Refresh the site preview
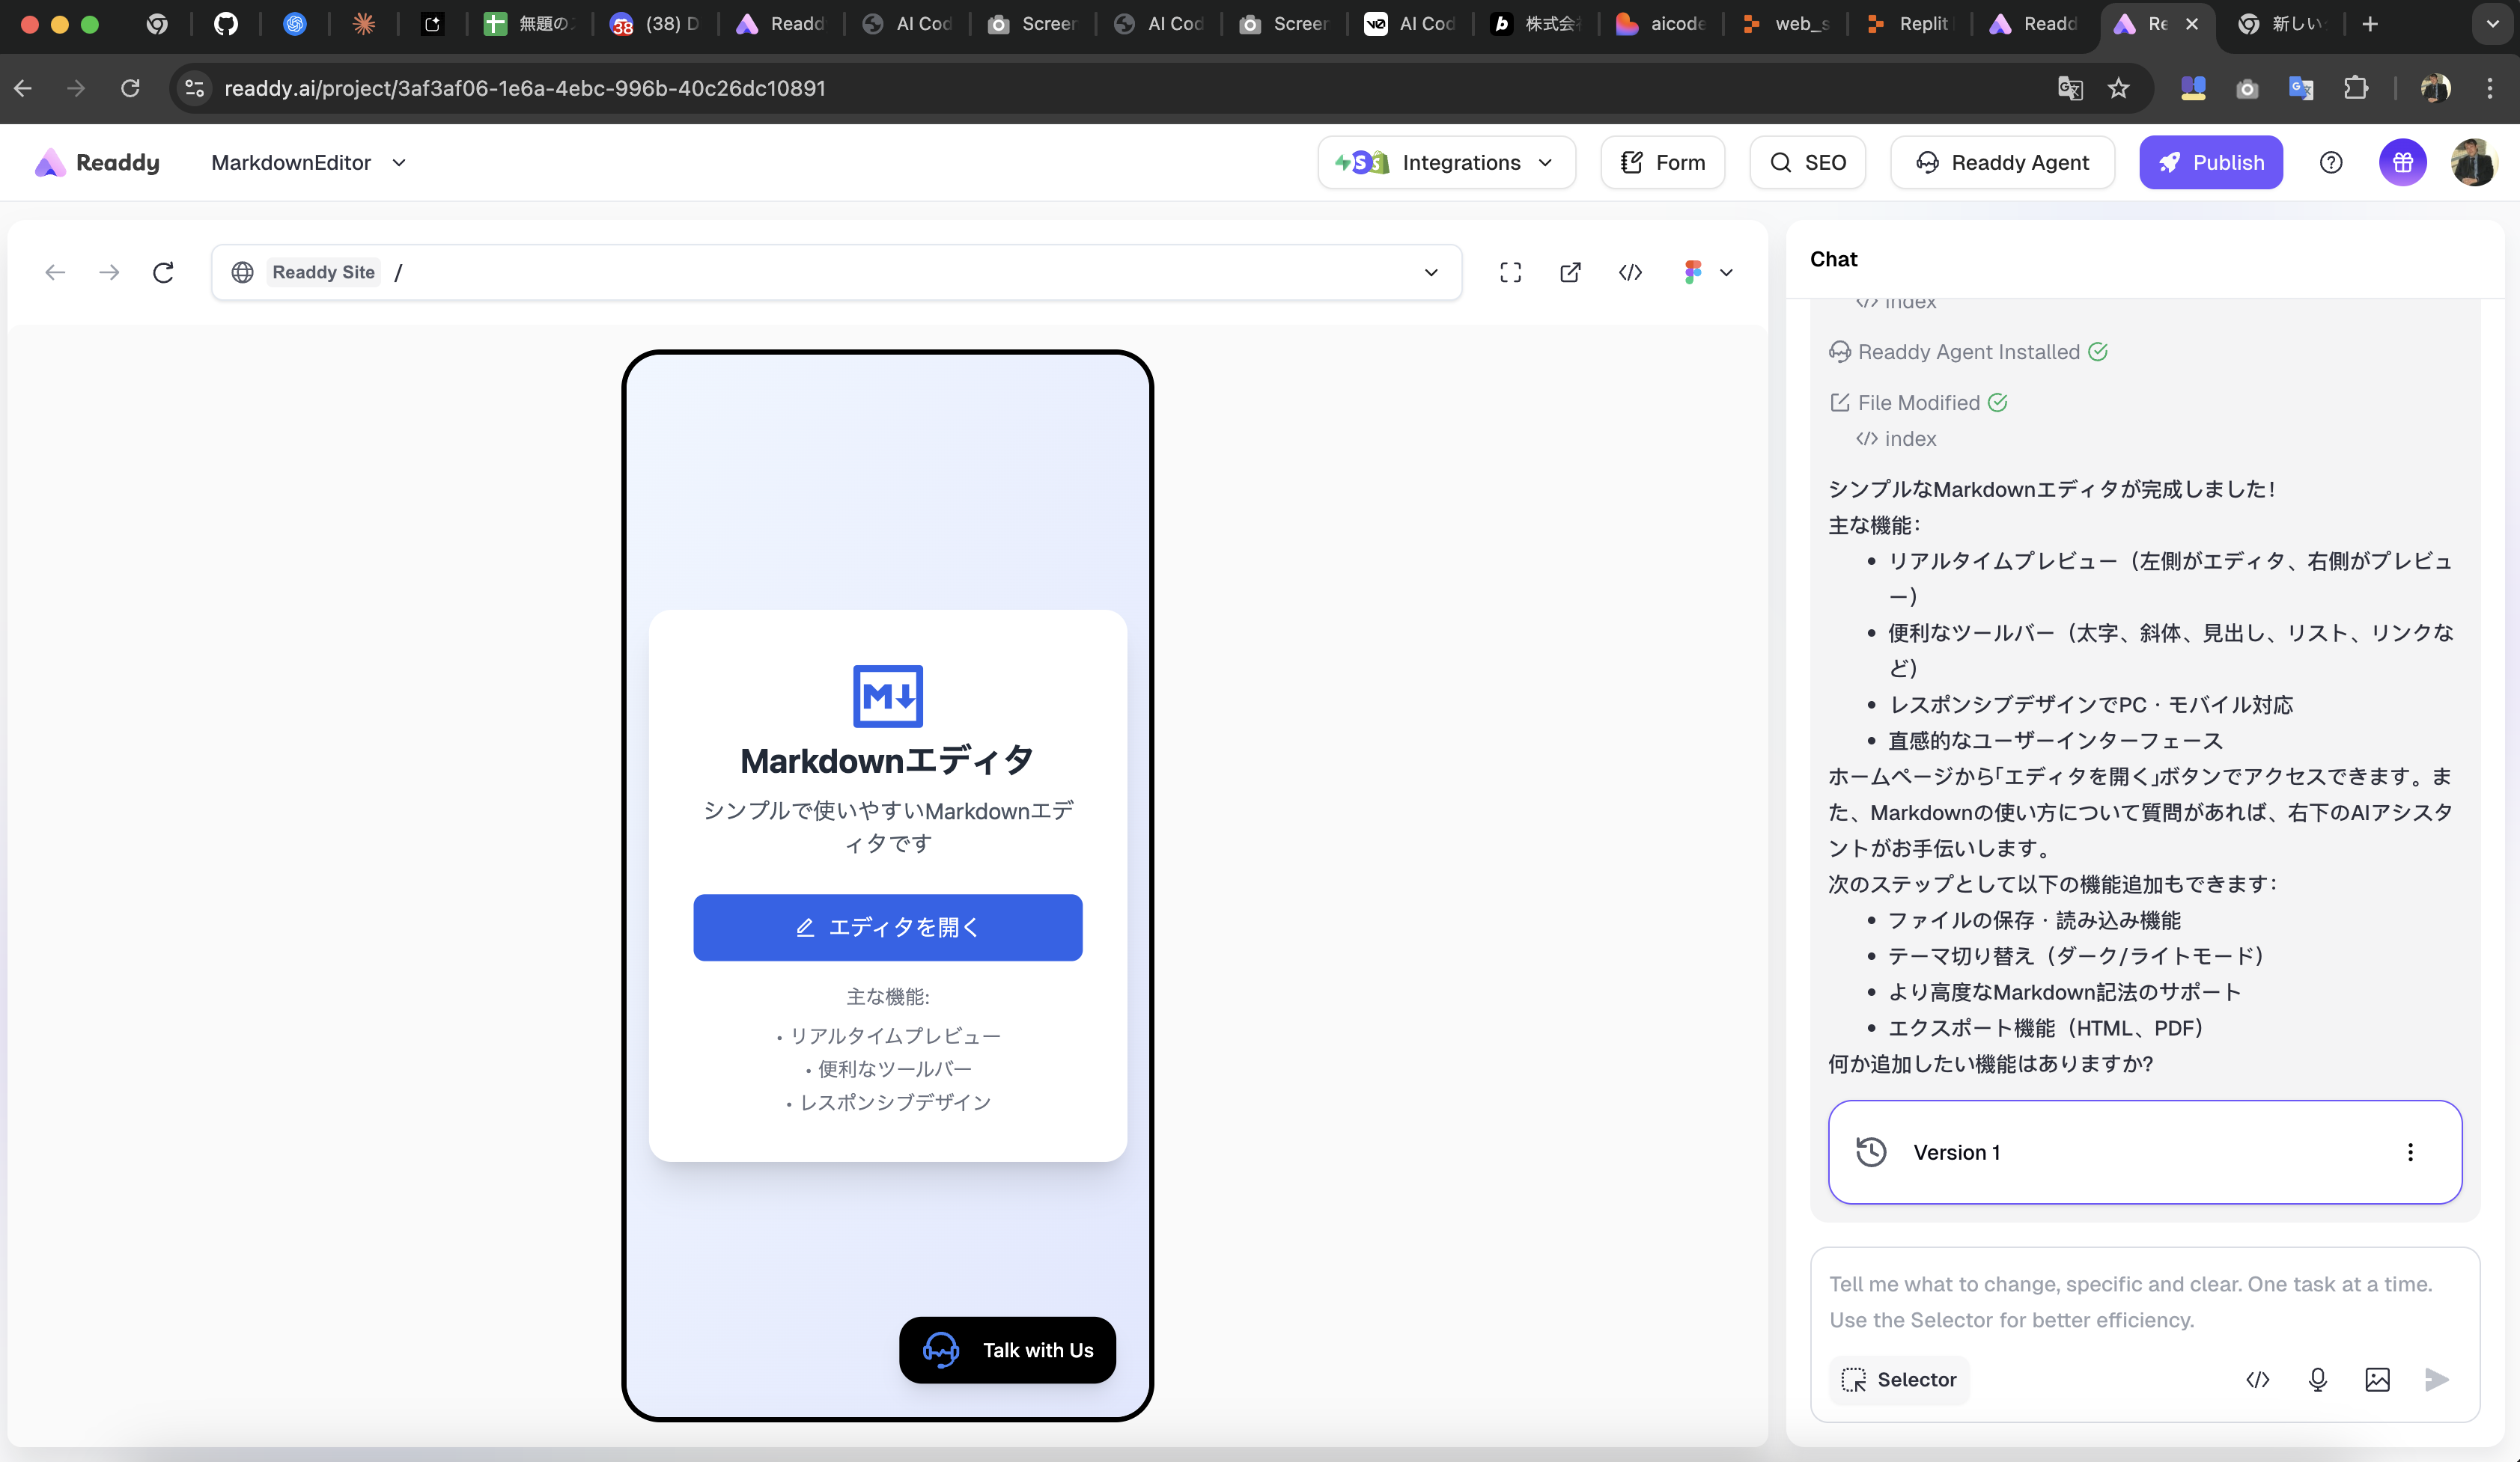Image resolution: width=2520 pixels, height=1462 pixels. coord(163,272)
